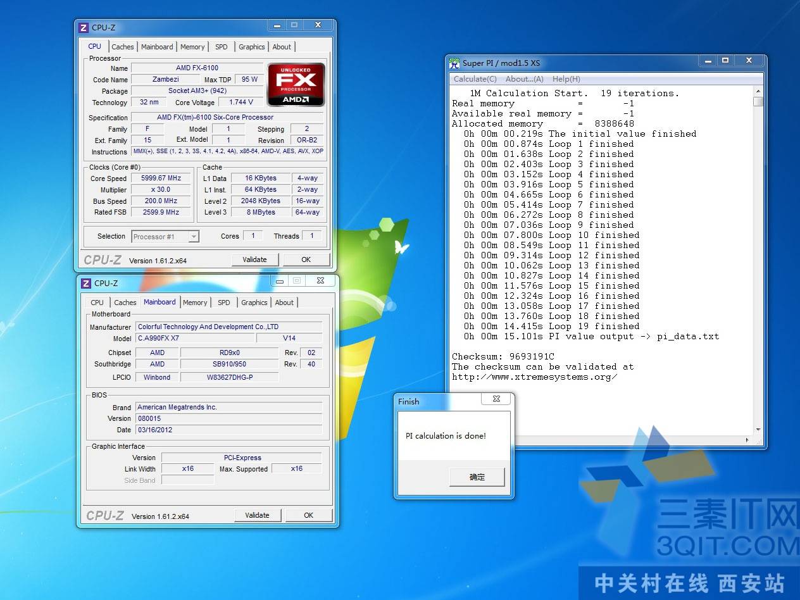The width and height of the screenshot is (800, 600).
Task: Click Validate in the Mainboard window
Action: 257,515
